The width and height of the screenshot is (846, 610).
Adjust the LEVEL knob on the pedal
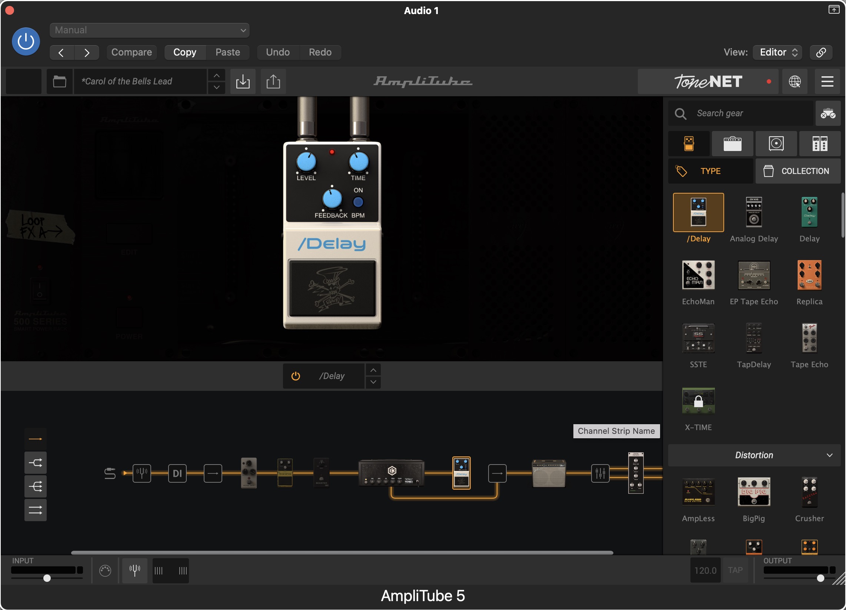click(306, 162)
